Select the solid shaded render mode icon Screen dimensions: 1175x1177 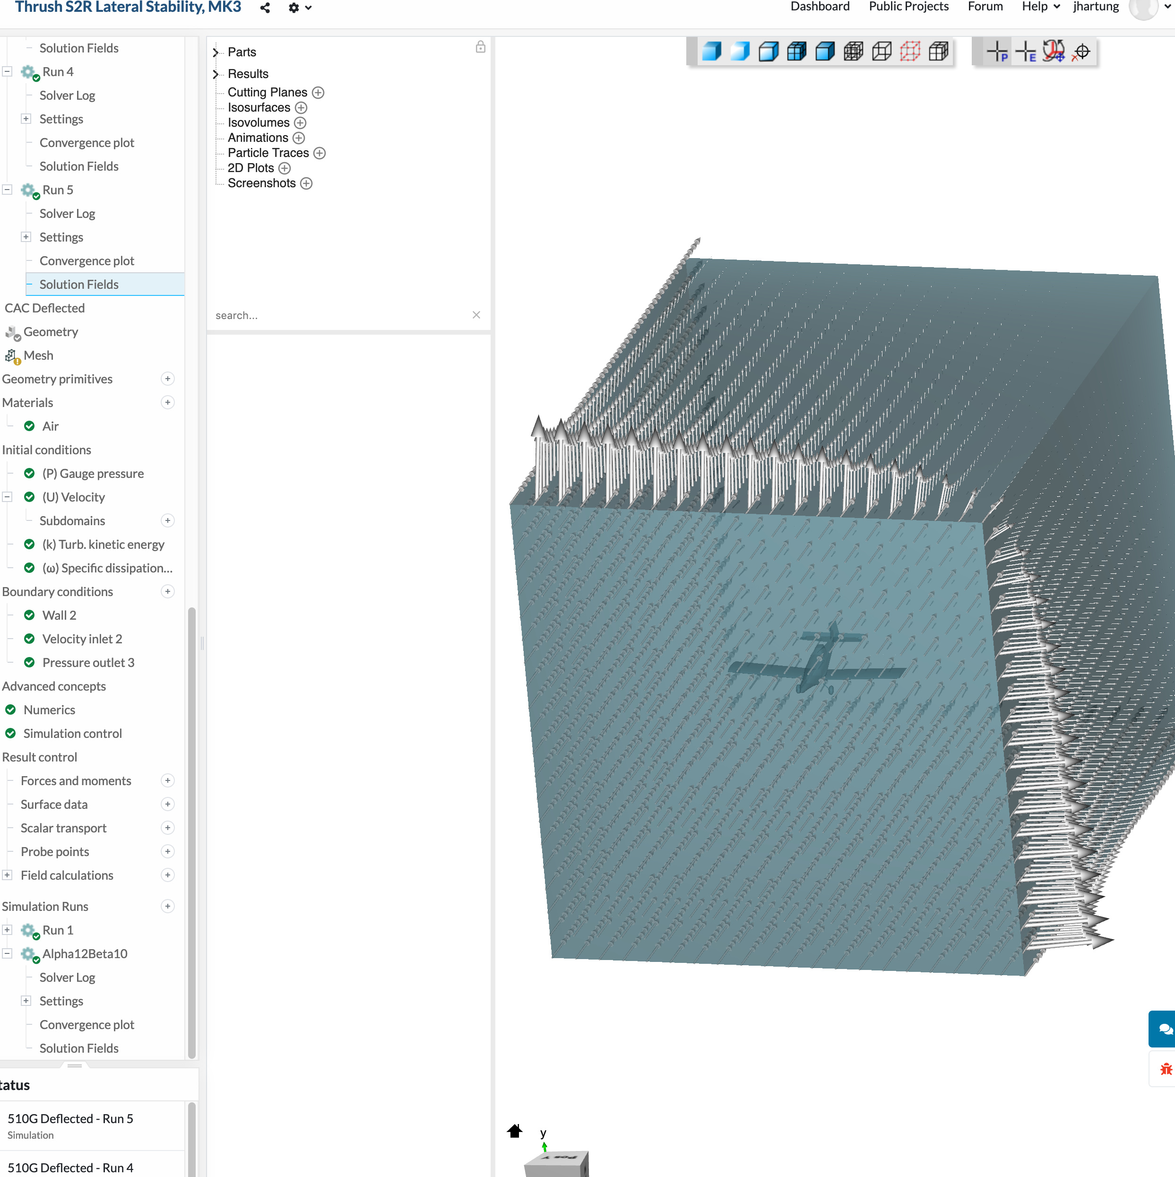click(x=711, y=52)
